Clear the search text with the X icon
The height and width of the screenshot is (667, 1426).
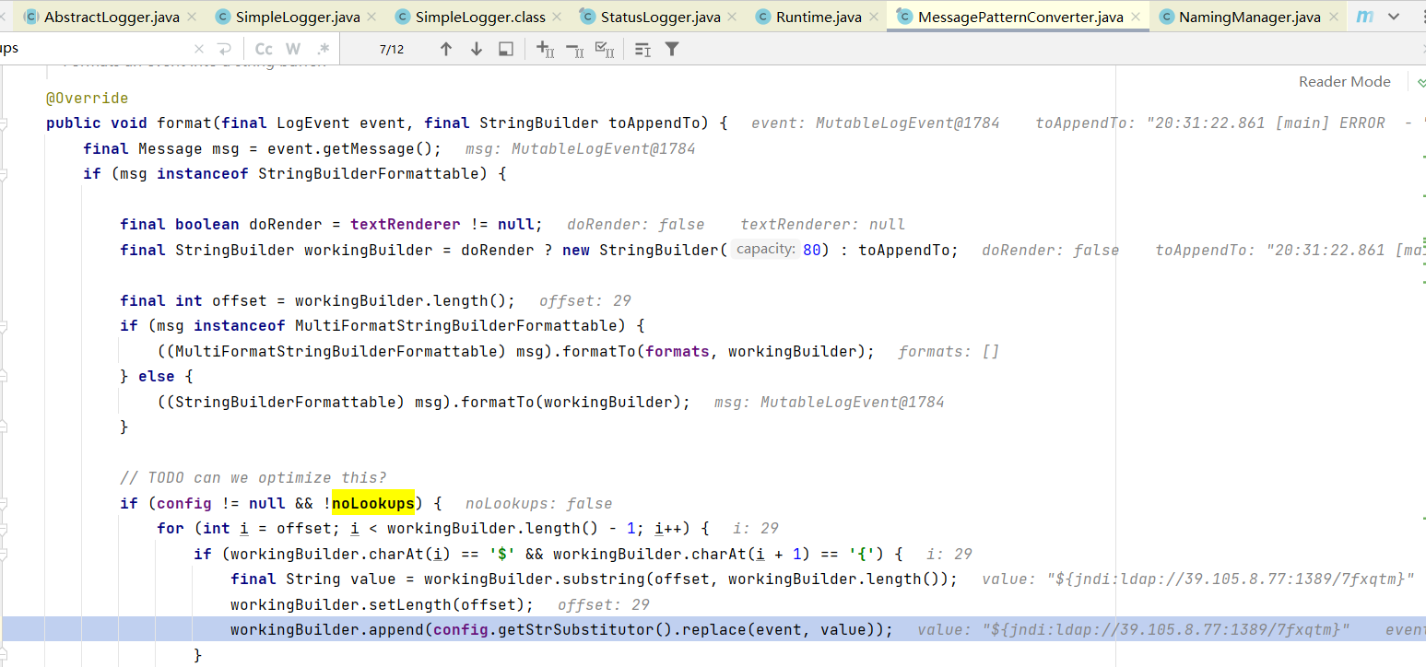click(x=200, y=50)
